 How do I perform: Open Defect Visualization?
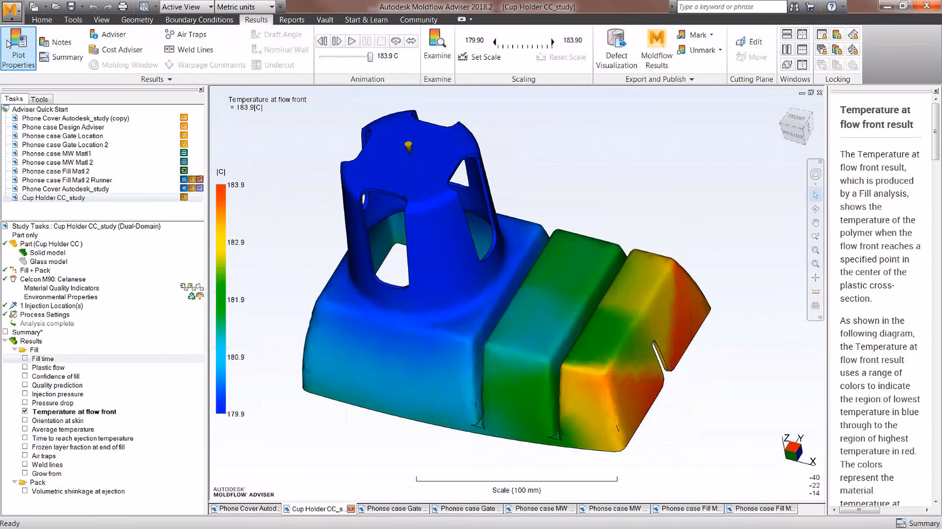pos(616,49)
